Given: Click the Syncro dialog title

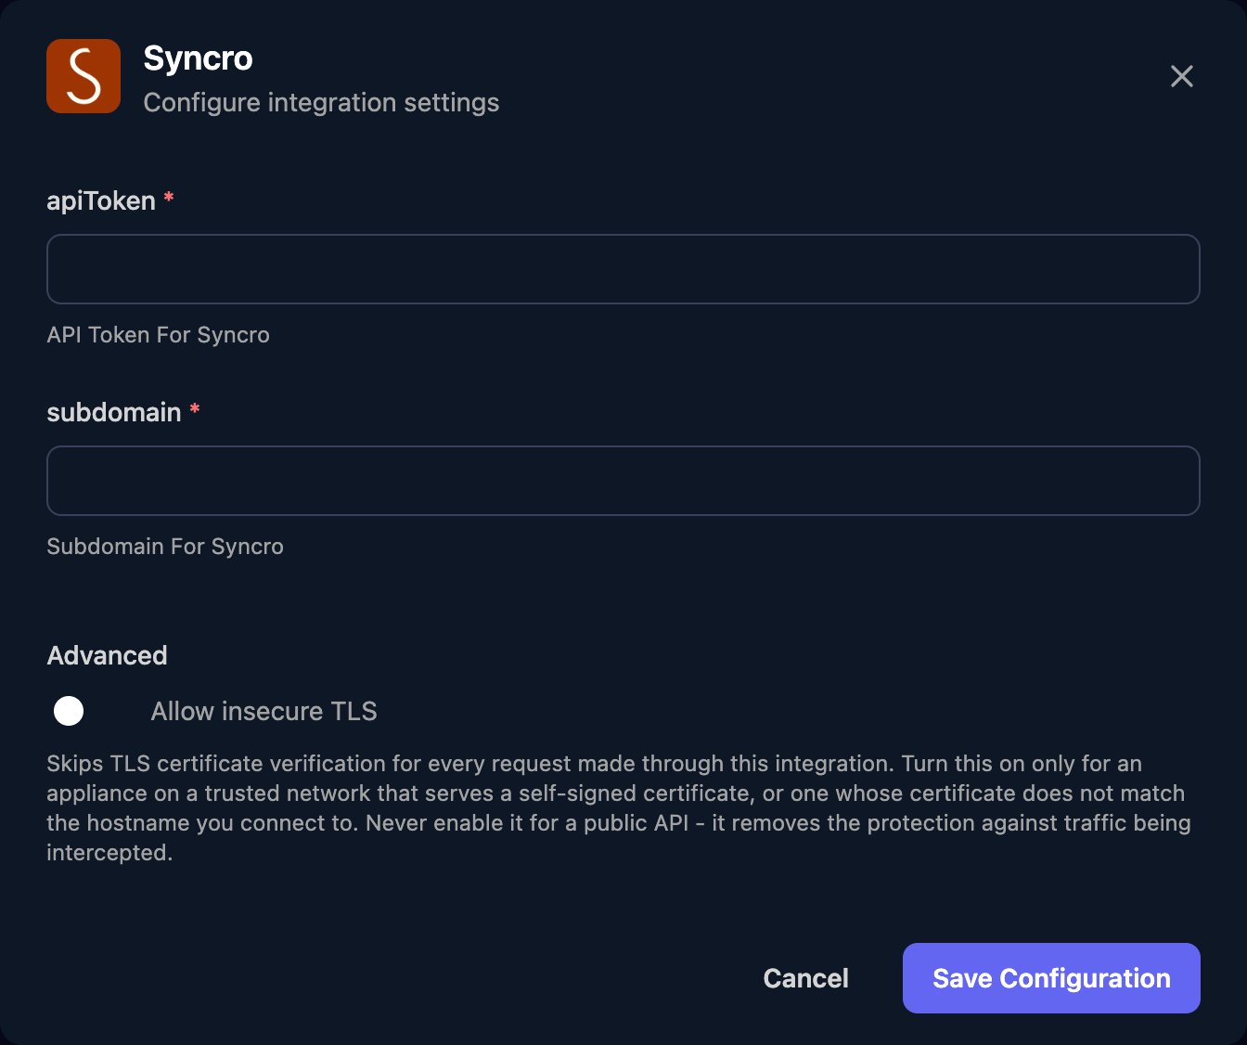Looking at the screenshot, I should [x=198, y=58].
